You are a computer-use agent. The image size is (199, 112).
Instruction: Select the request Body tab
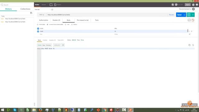(x=68, y=20)
